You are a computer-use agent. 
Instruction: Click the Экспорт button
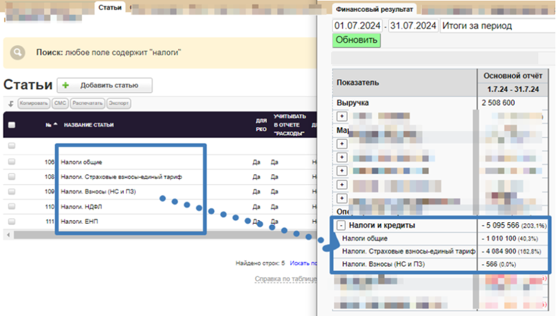[119, 103]
